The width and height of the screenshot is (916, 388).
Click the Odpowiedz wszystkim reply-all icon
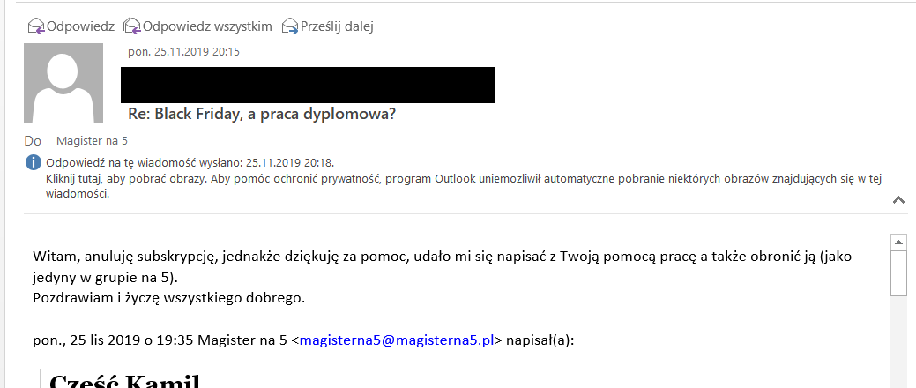tap(131, 26)
